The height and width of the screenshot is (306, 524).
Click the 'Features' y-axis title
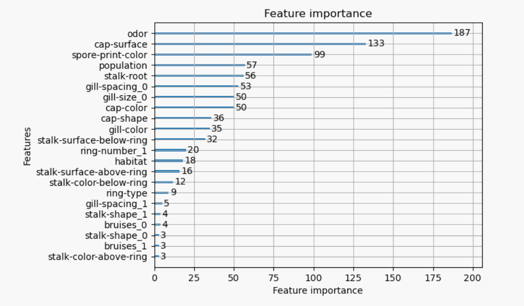pos(27,146)
